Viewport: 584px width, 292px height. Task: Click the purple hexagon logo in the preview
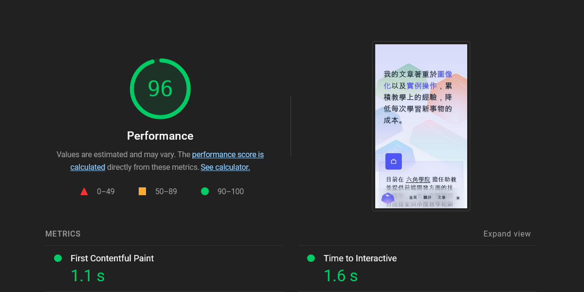[388, 198]
